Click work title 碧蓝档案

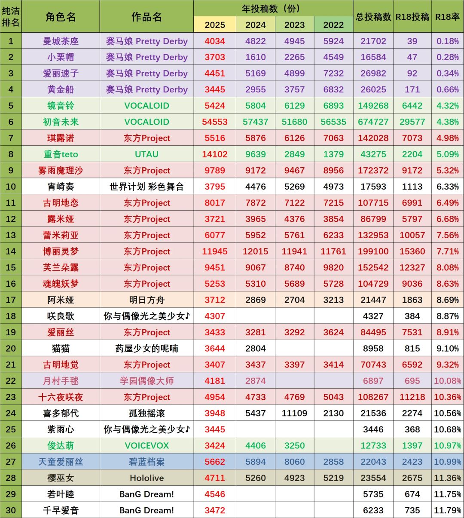point(147,462)
